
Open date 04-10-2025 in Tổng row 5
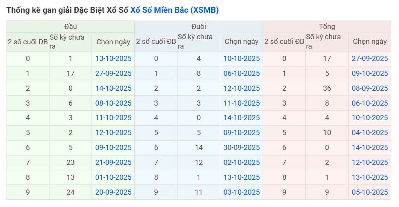370,132
